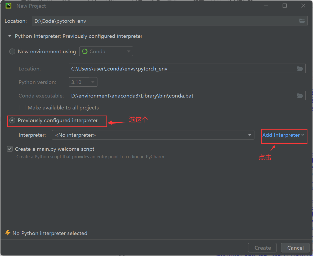Screen dimensions: 313x256
Task: Open the Add Interpreter menu
Action: click(283, 135)
